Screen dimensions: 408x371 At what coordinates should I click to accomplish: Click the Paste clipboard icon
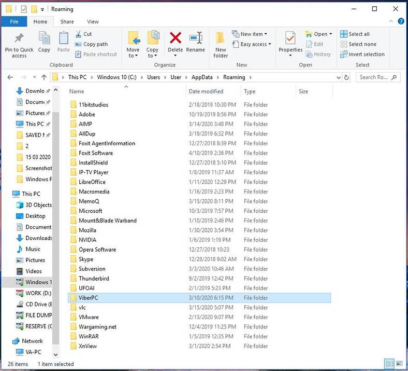click(64, 38)
